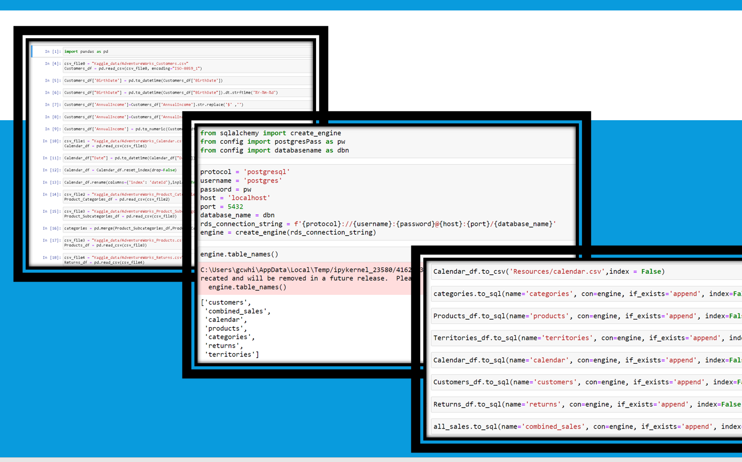Select the Returns_df.to_sql cell

coord(586,405)
